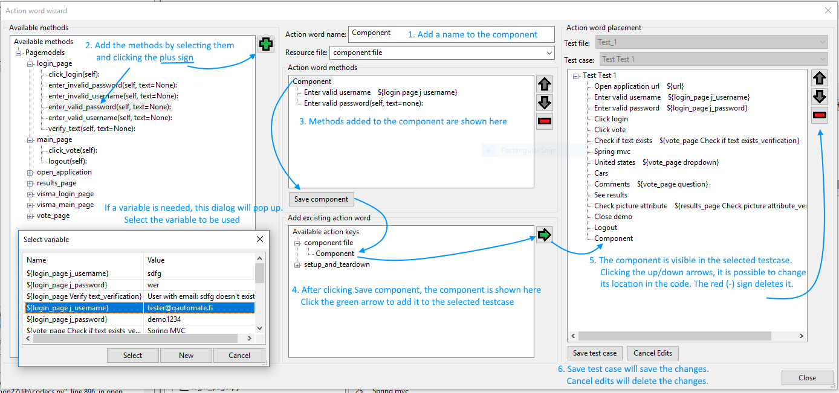Click the Save component button
This screenshot has width=839, height=393.
(321, 199)
